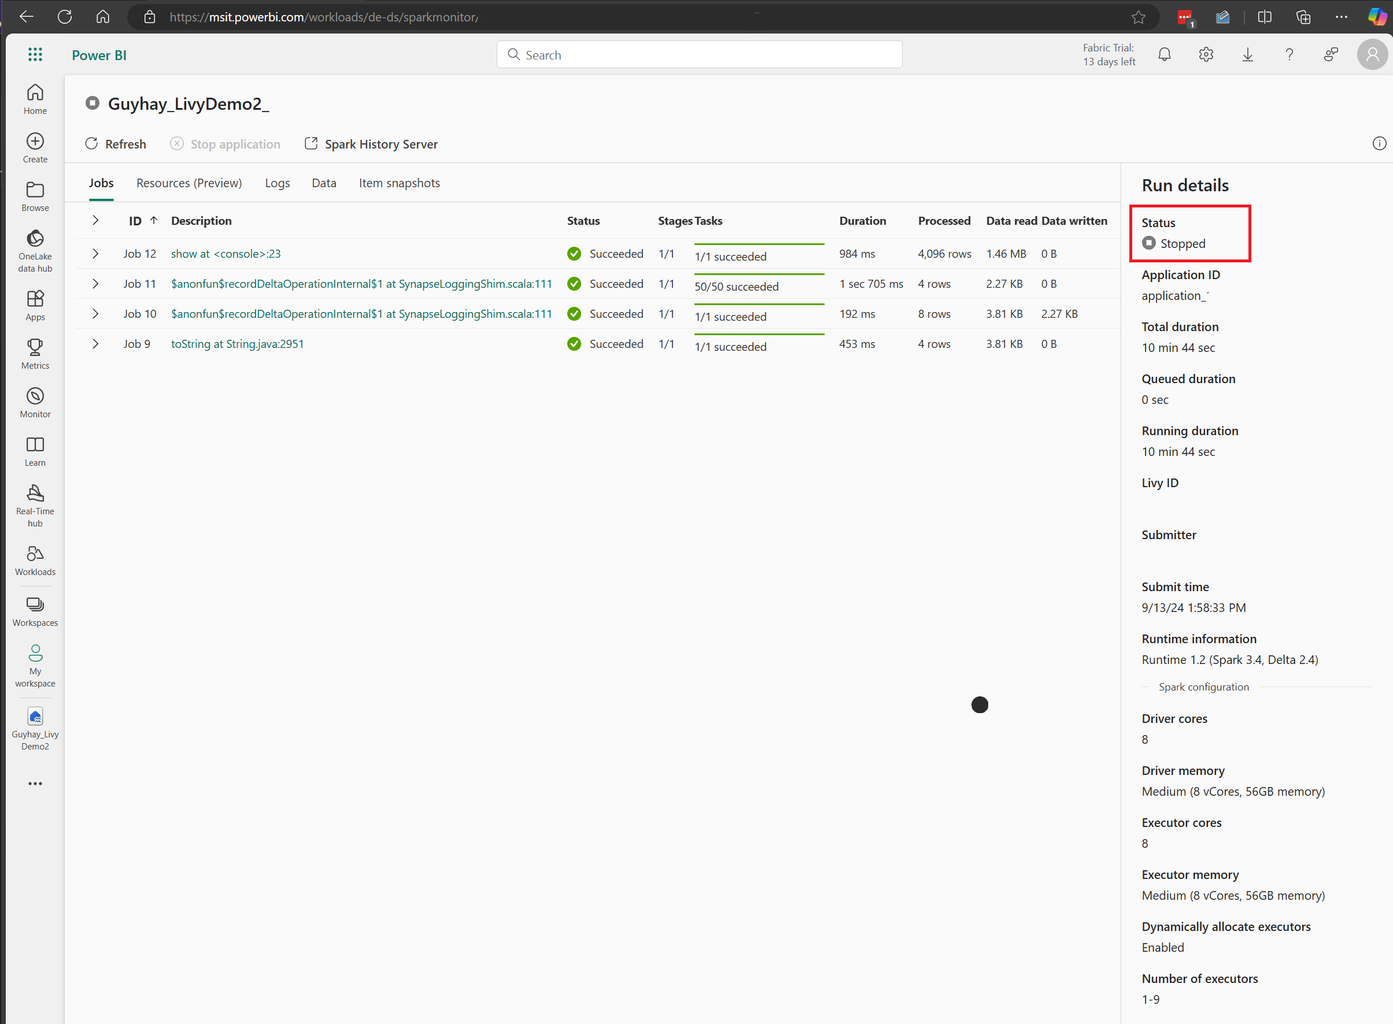Select the Item snapshots tab
Viewport: 1393px width, 1024px height.
point(399,181)
